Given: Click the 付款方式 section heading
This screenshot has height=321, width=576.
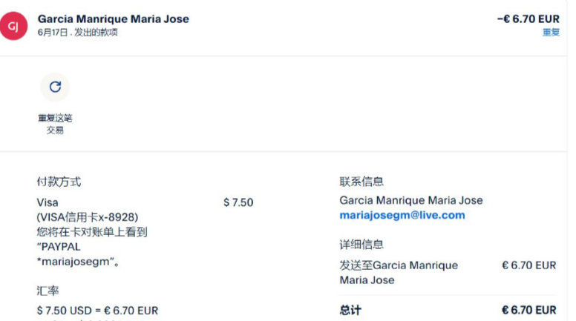Looking at the screenshot, I should click(59, 182).
